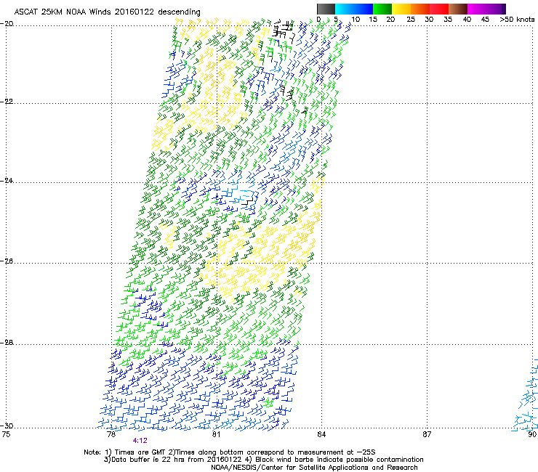Image resolution: width=538 pixels, height=472 pixels.
Task: Click the brown 35-40 knots legend segment
Action: pos(458,9)
